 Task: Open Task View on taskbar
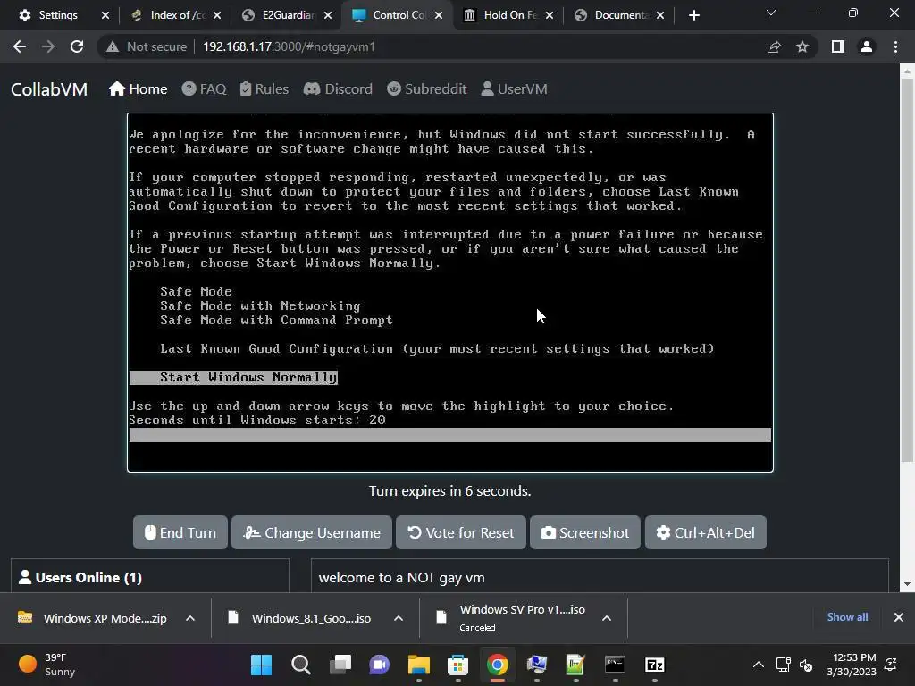coord(340,665)
